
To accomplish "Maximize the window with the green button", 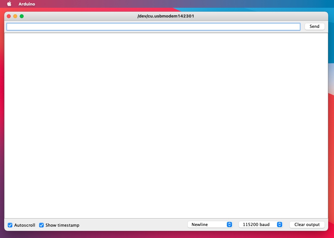I will click(22, 16).
